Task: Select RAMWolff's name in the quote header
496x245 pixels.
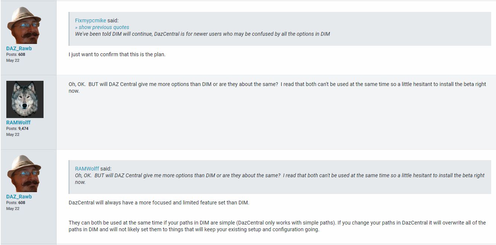Action: (87, 169)
